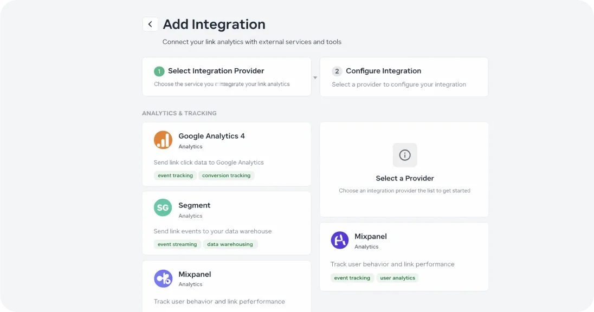Switch to the Configure Integration step

(404, 76)
